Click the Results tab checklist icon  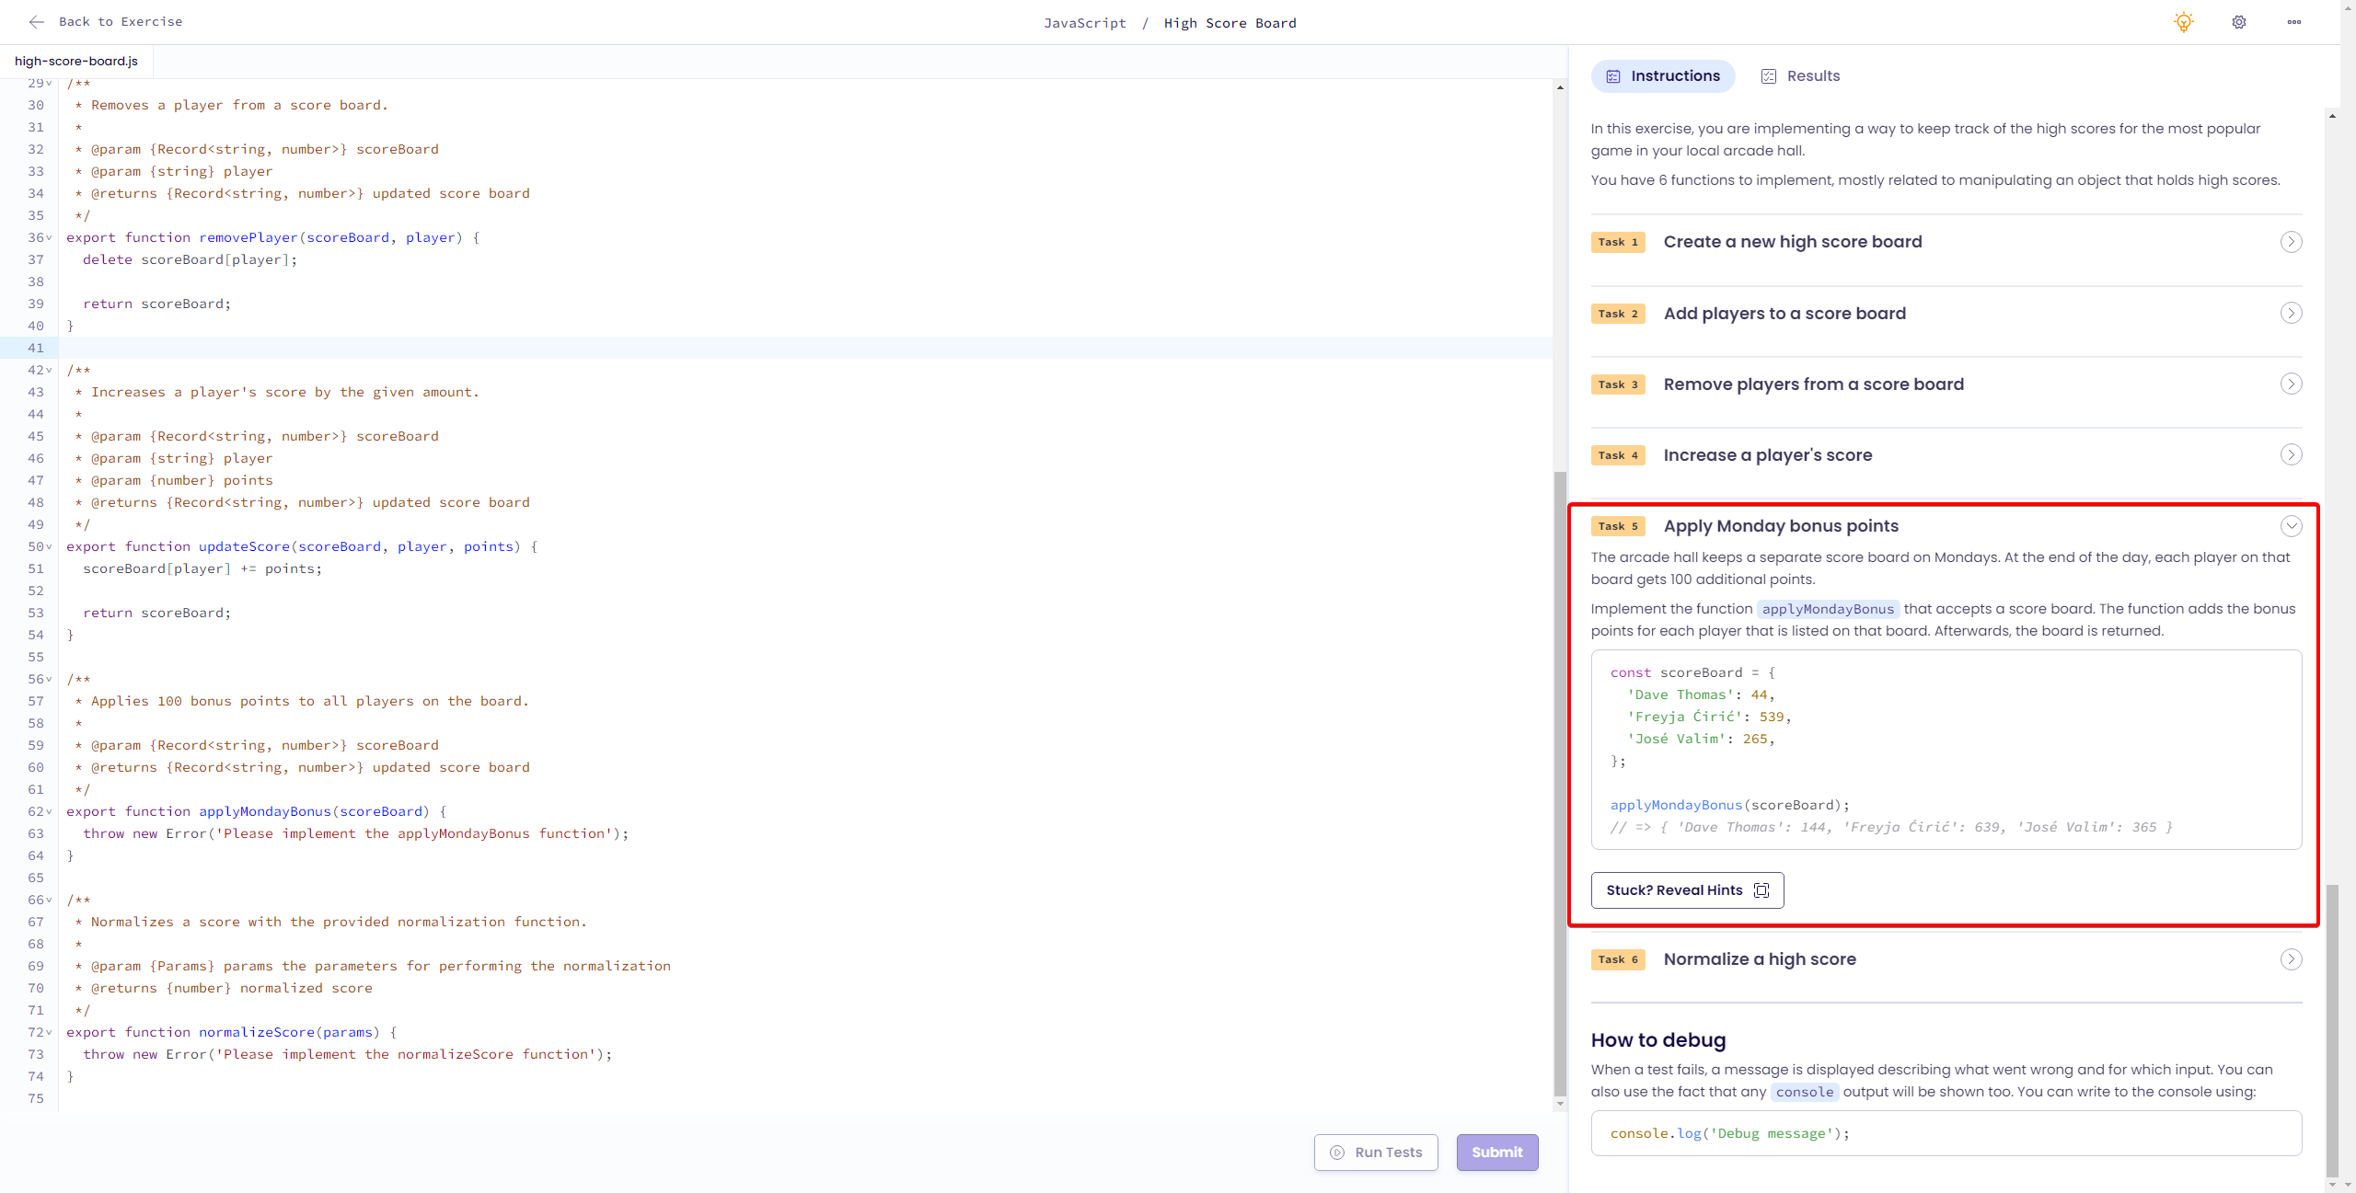click(x=1768, y=76)
